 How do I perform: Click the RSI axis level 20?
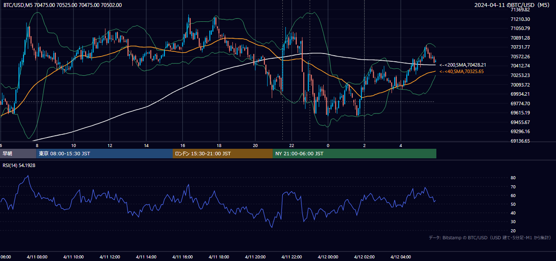click(x=513, y=231)
